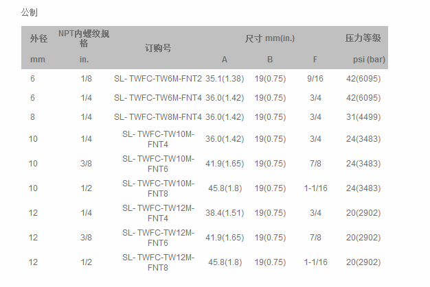Click 36.0(1.42) in TW8M-FNT4 row
The width and height of the screenshot is (430, 287).
coord(225,117)
